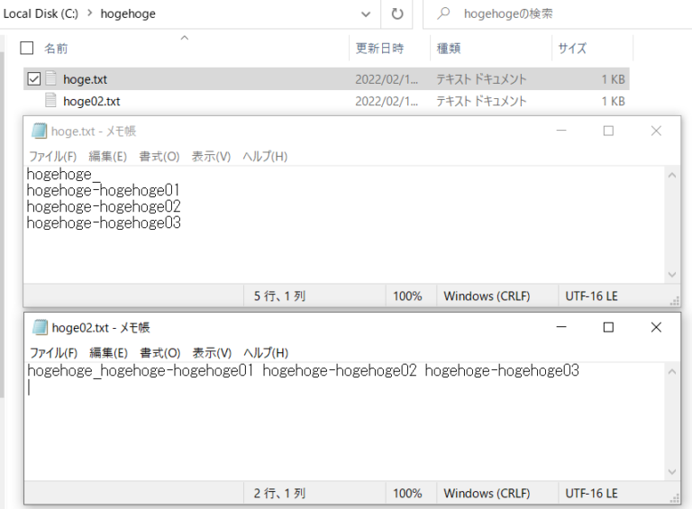
Task: Click line hogehoge-hogehoge03 in hoge.txt notepad
Action: (x=104, y=223)
